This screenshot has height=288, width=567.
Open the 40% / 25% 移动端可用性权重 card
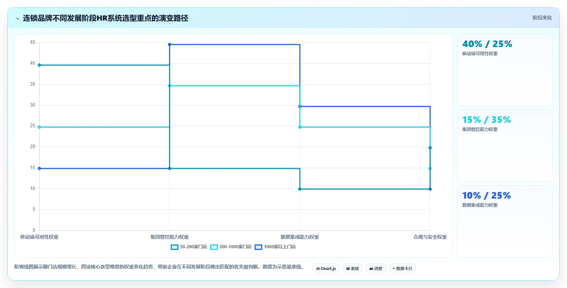[505, 70]
